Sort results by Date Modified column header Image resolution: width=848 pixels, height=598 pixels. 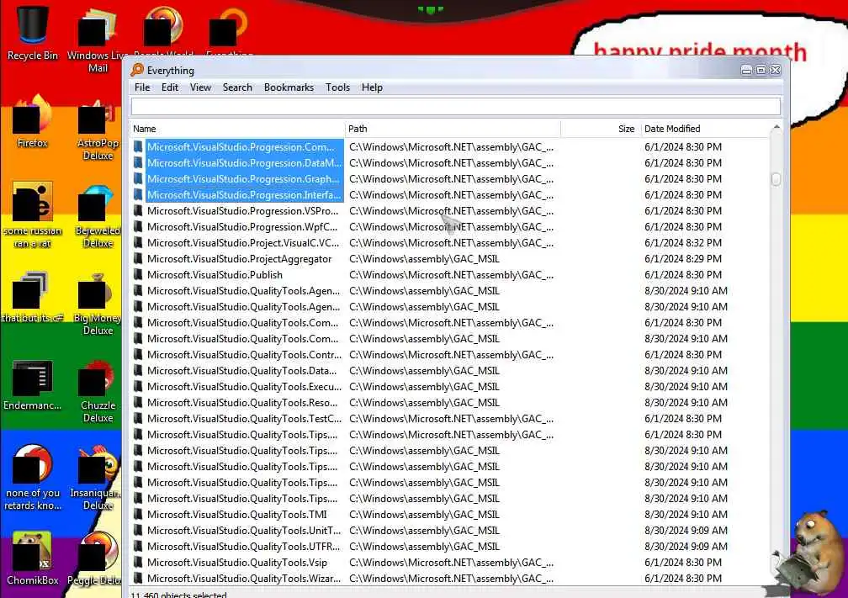click(705, 129)
